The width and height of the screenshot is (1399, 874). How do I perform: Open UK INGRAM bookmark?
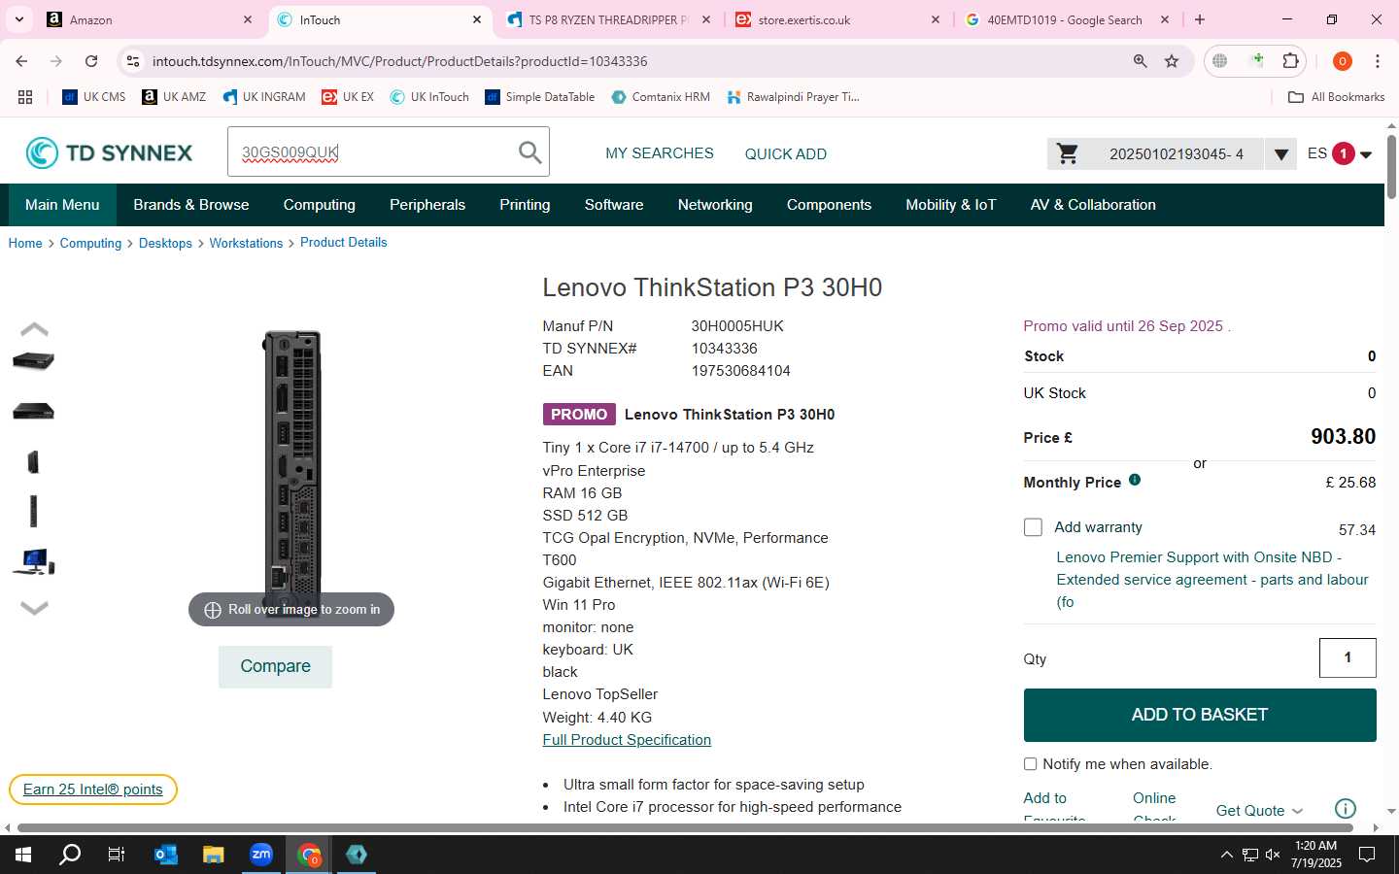(264, 97)
